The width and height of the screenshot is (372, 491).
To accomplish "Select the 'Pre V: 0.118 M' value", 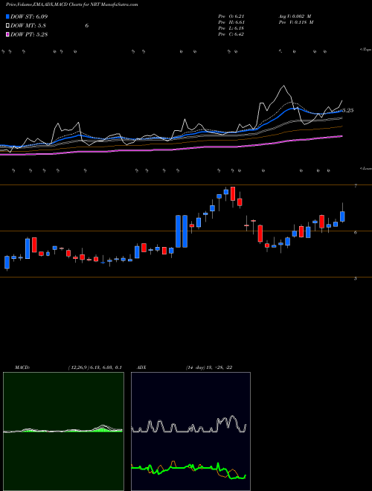I will [296, 22].
